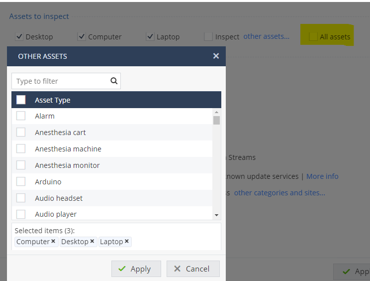The width and height of the screenshot is (370, 281).
Task: Toggle the select-all Asset Type checkbox
Action: [21, 100]
